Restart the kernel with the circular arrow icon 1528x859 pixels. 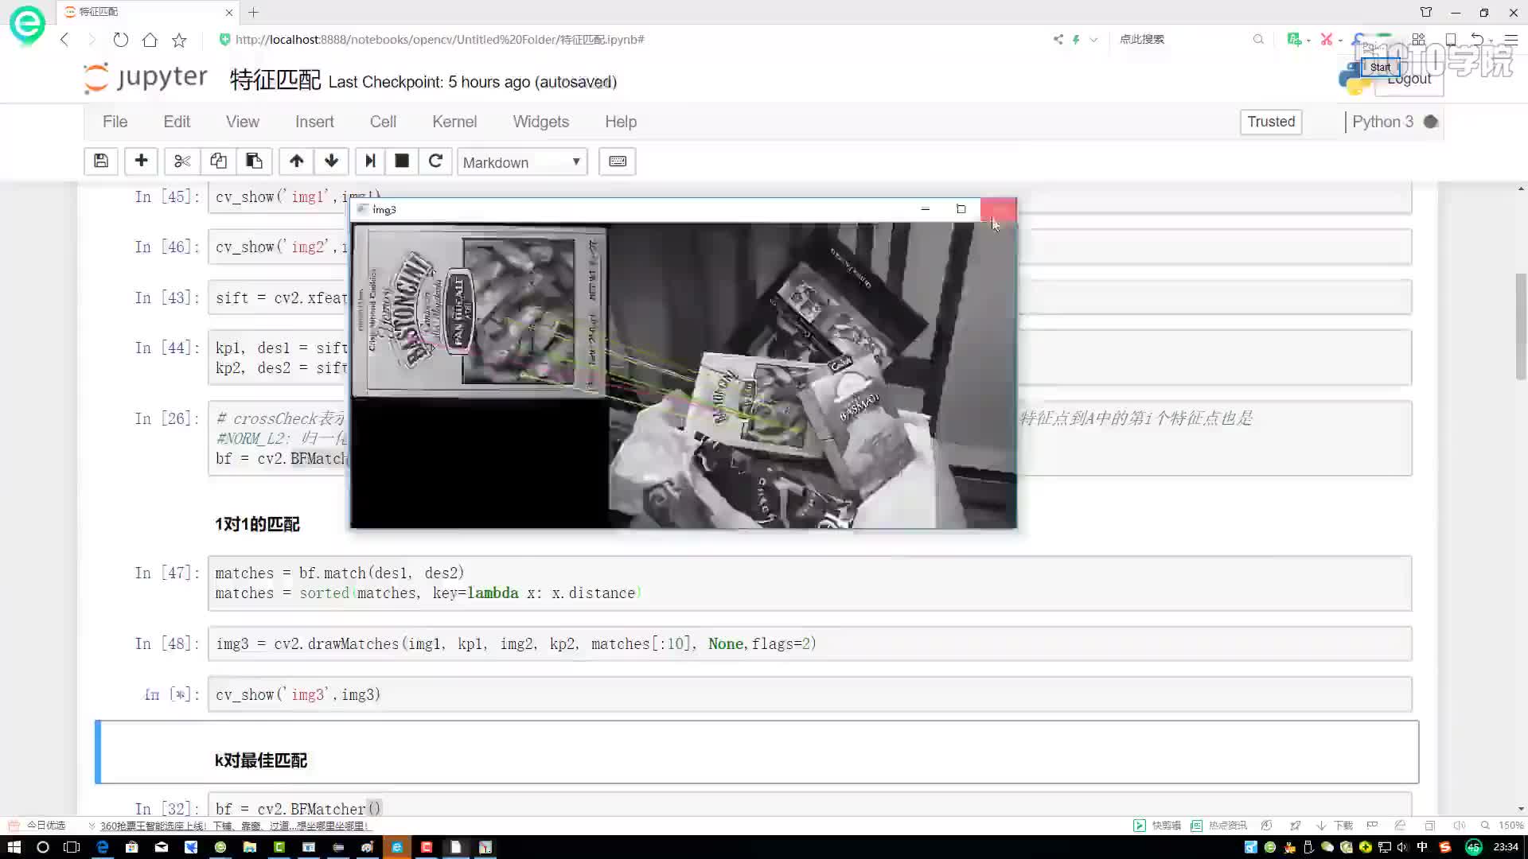[x=435, y=161]
